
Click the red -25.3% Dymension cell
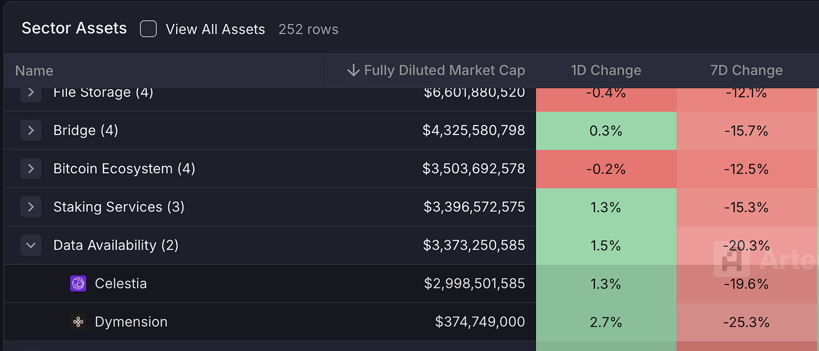747,322
